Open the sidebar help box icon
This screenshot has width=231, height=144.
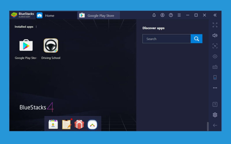(x=215, y=105)
